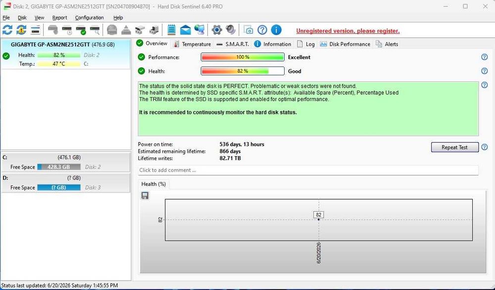The height and width of the screenshot is (290, 495).
Task: Switch to the Disk Performance tab
Action: pyautogui.click(x=345, y=44)
